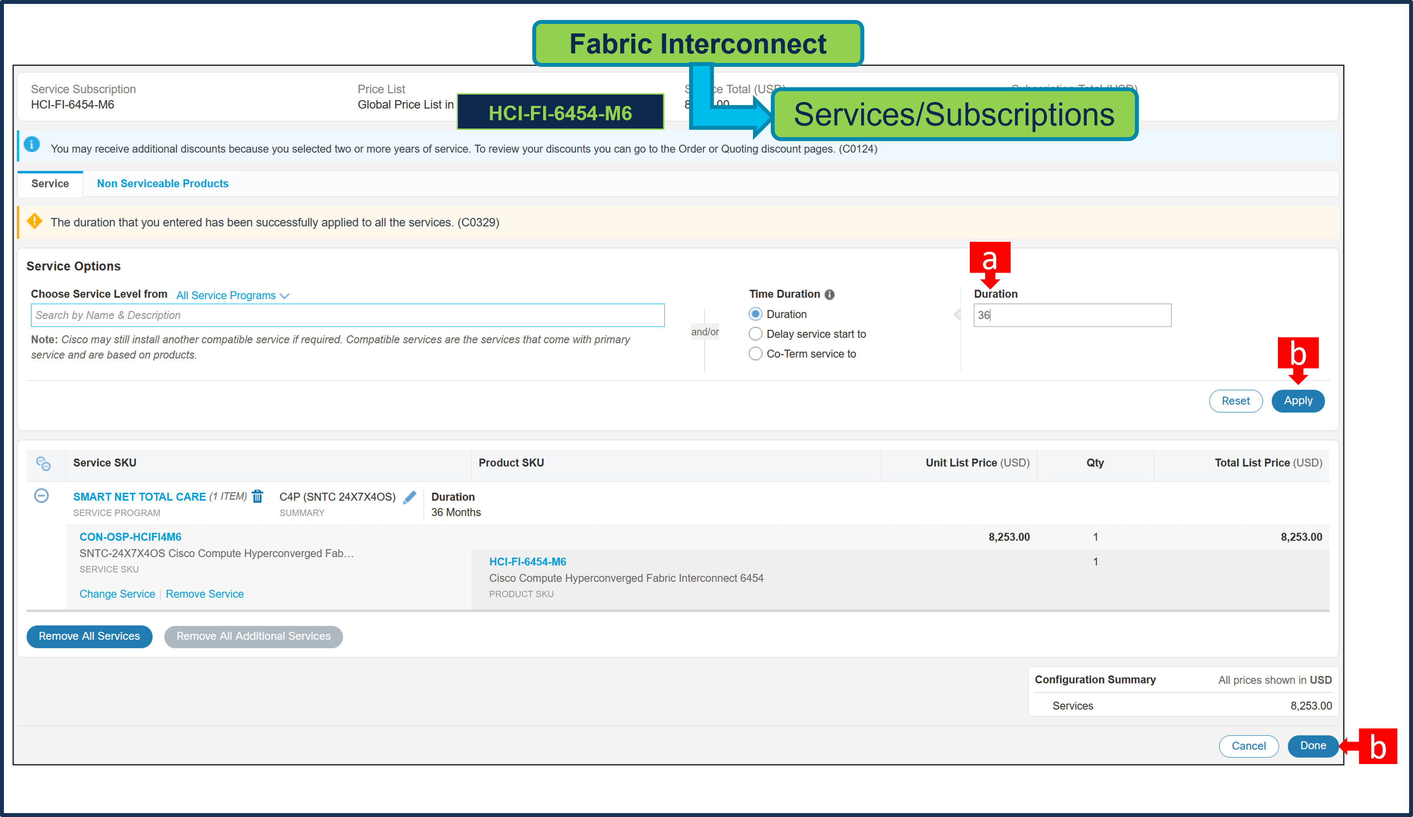1413x817 pixels.
Task: Click the Time Duration info icon
Action: click(829, 295)
